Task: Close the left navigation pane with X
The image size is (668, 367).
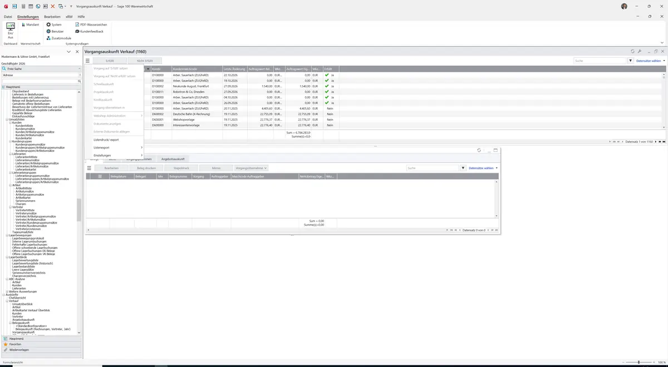Action: coord(76,52)
